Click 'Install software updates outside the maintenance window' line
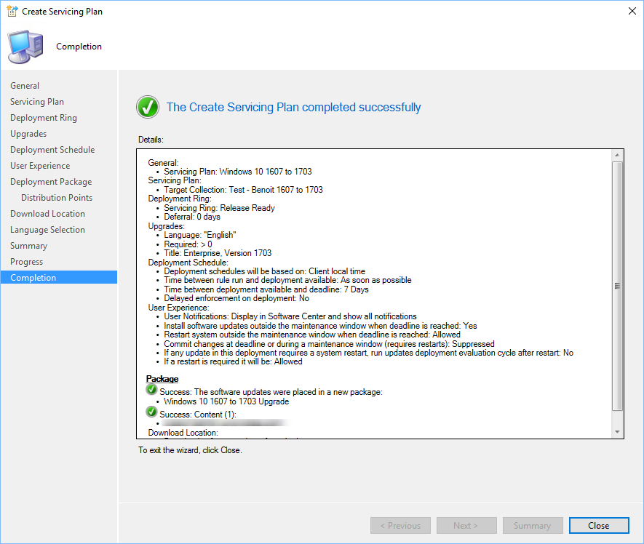Screen dimensions: 644x544 [x=320, y=326]
